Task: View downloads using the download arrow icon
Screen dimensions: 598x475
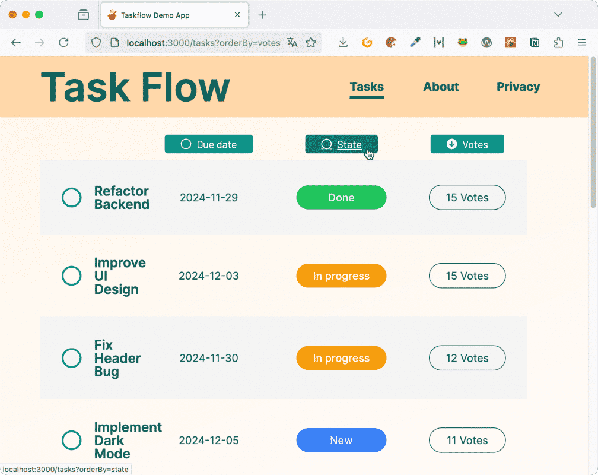Action: [x=343, y=43]
